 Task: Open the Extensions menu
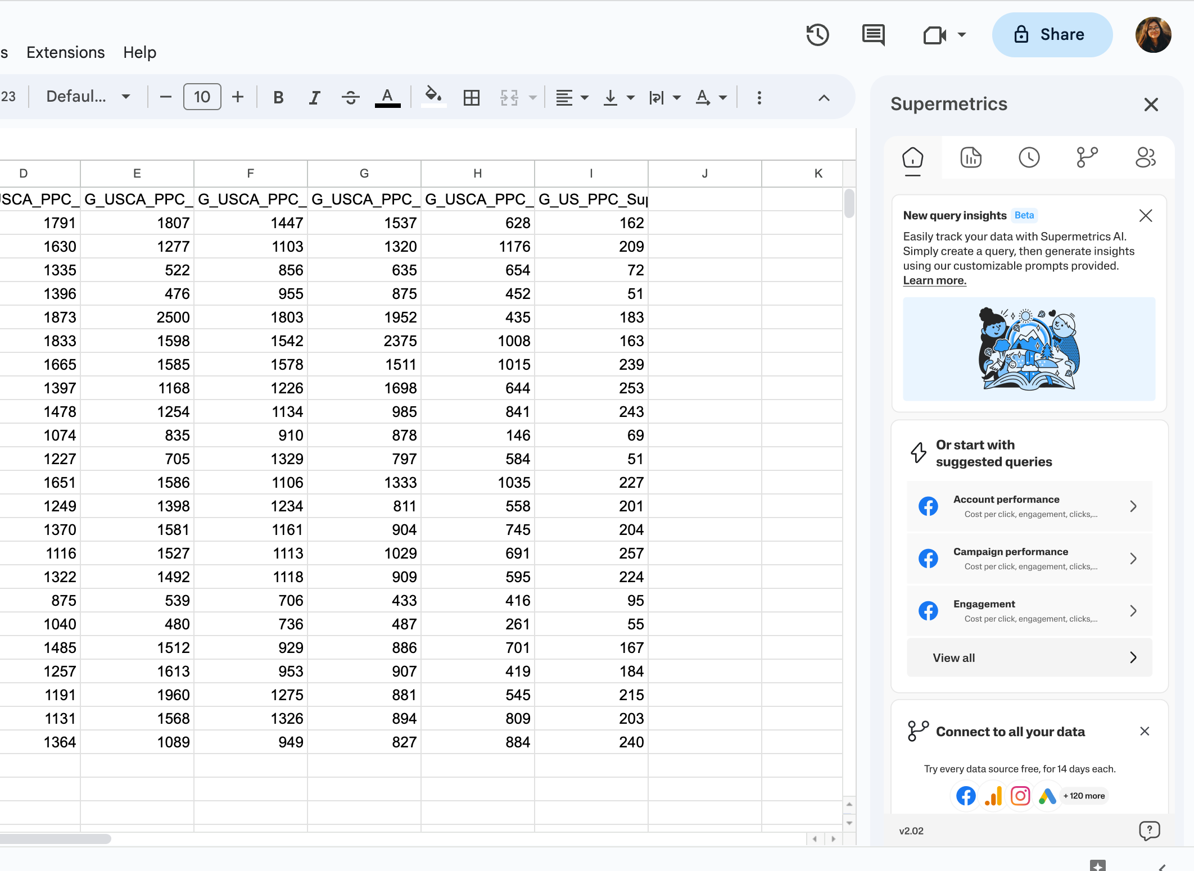pos(65,52)
